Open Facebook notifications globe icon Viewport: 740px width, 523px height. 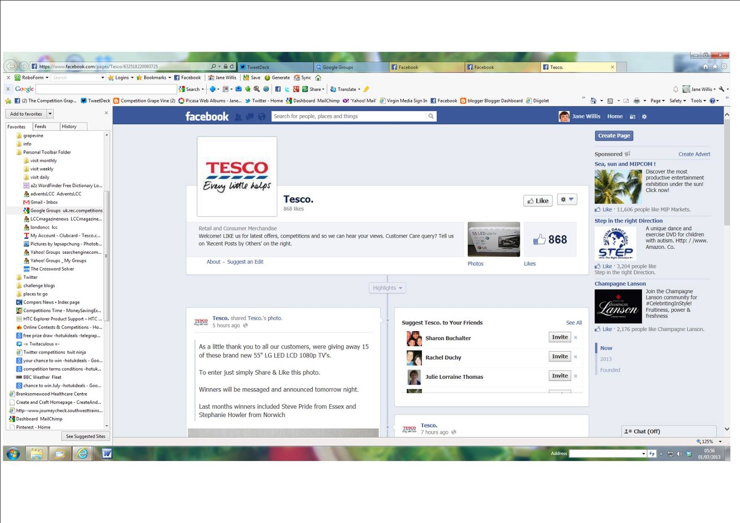(262, 117)
